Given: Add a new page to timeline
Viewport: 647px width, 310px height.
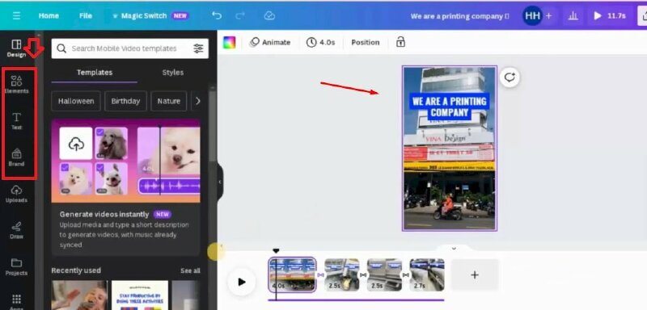Looking at the screenshot, I should (x=475, y=275).
